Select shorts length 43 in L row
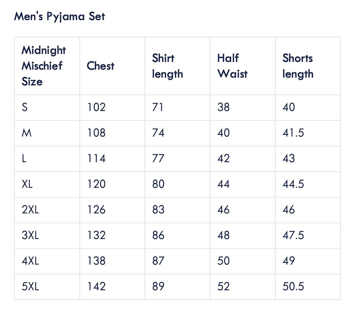 [289, 159]
